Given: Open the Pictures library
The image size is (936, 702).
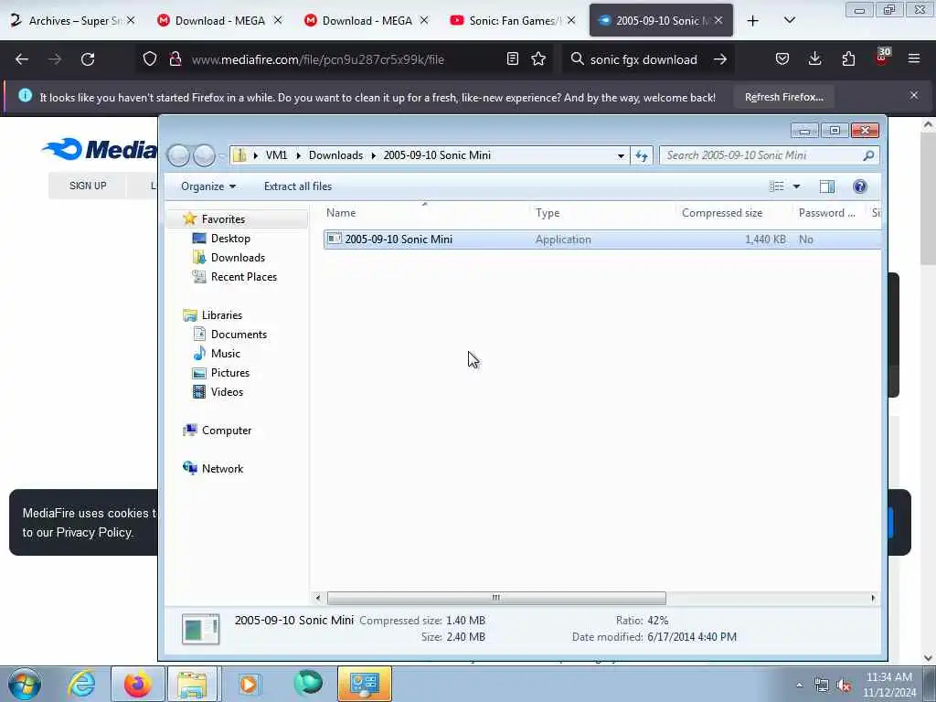Looking at the screenshot, I should tap(229, 373).
